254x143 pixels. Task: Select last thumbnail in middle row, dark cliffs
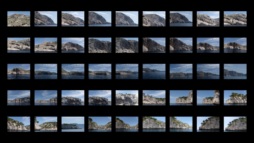click(x=235, y=71)
